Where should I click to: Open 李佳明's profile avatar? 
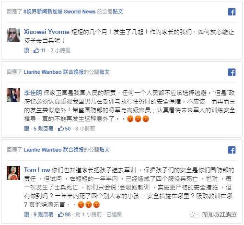tap(13, 95)
